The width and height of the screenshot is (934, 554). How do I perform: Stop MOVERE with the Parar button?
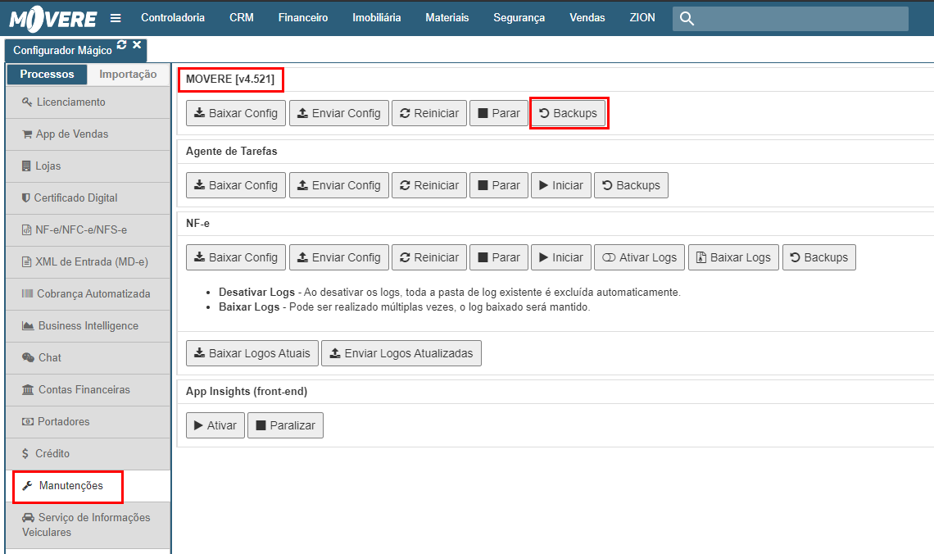(x=499, y=113)
